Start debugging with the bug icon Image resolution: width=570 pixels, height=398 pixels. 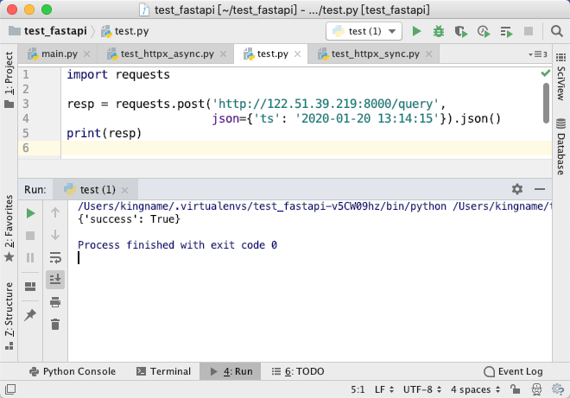[439, 32]
